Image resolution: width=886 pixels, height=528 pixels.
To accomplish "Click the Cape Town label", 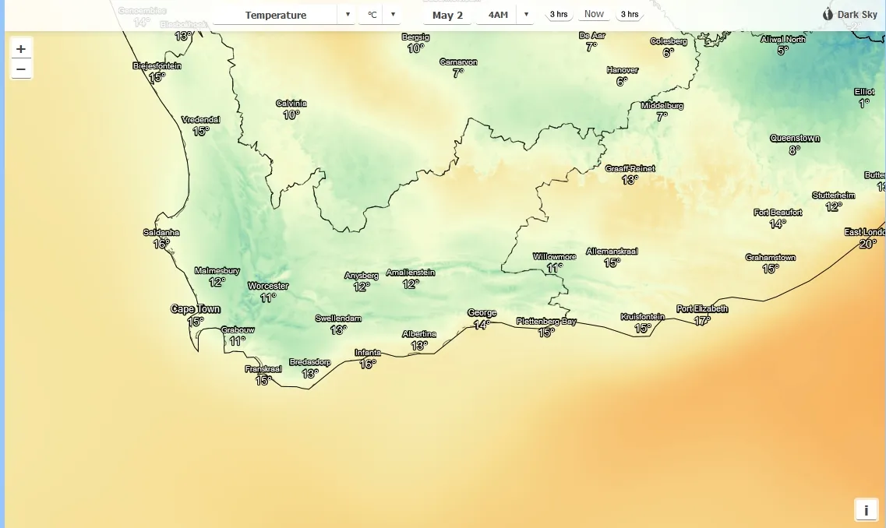I will (x=196, y=309).
